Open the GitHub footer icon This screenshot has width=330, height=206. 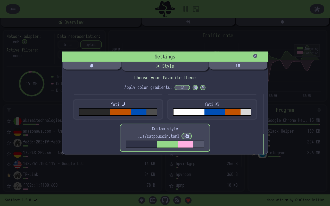(x=165, y=200)
